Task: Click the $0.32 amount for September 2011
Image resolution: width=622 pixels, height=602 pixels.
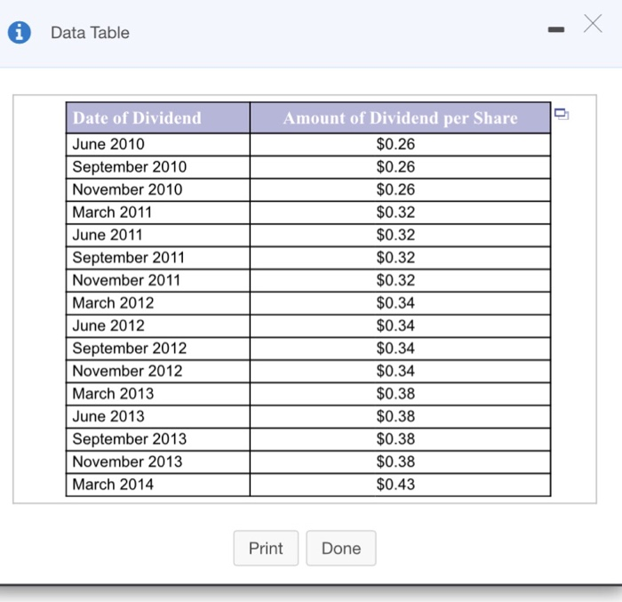Action: (400, 258)
